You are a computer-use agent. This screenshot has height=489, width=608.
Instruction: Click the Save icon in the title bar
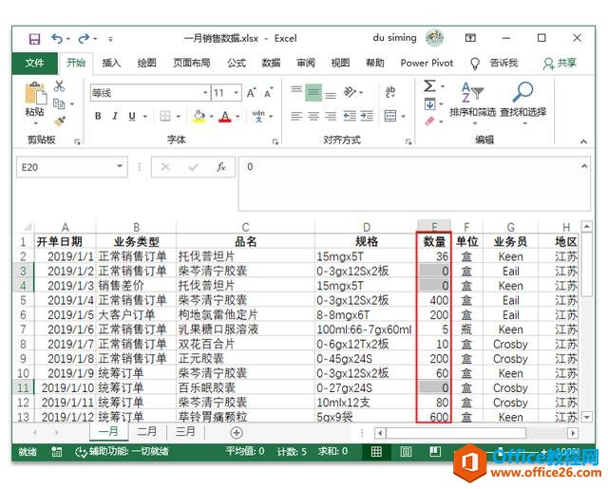(34, 39)
